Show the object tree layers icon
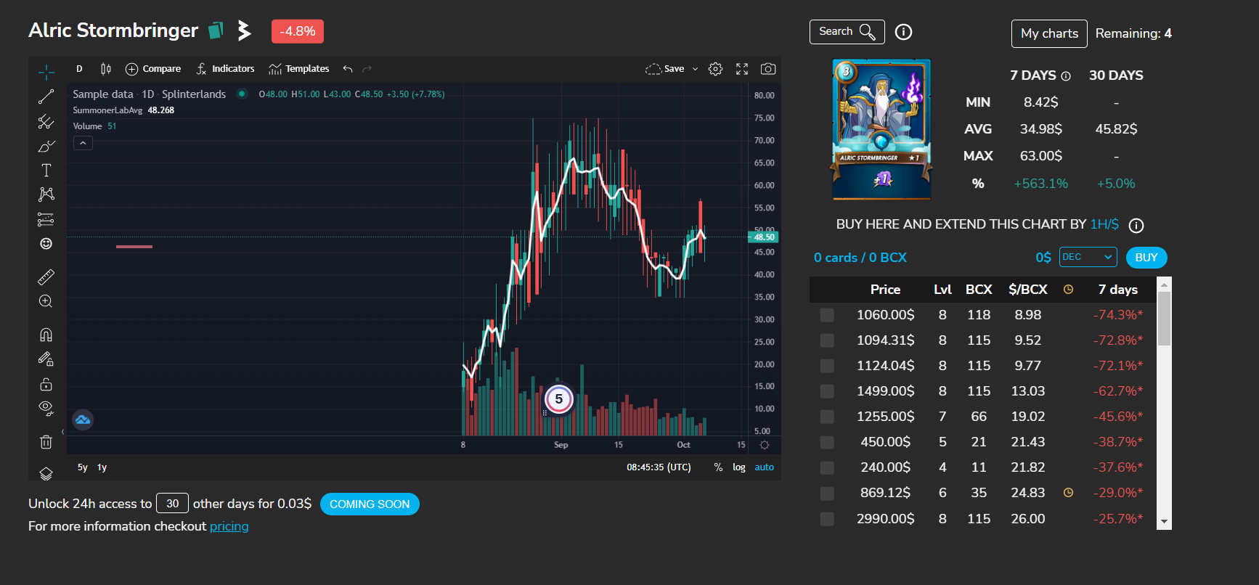 point(46,474)
